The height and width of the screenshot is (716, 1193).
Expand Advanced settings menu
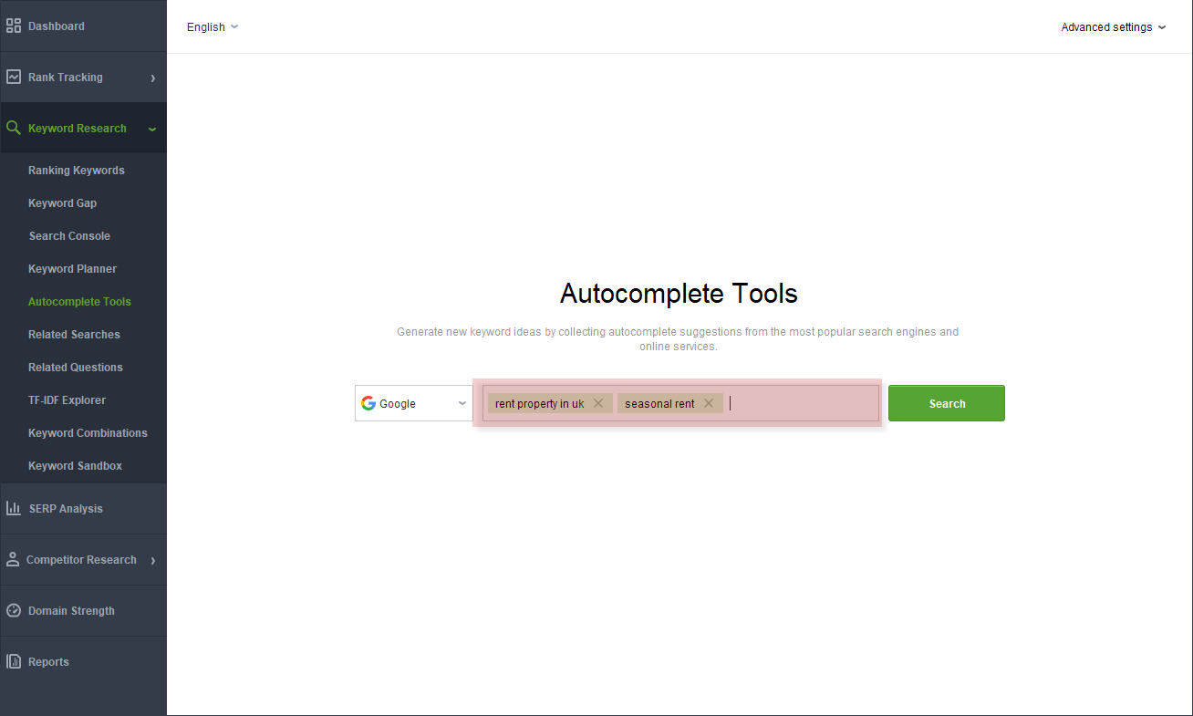1113,27
